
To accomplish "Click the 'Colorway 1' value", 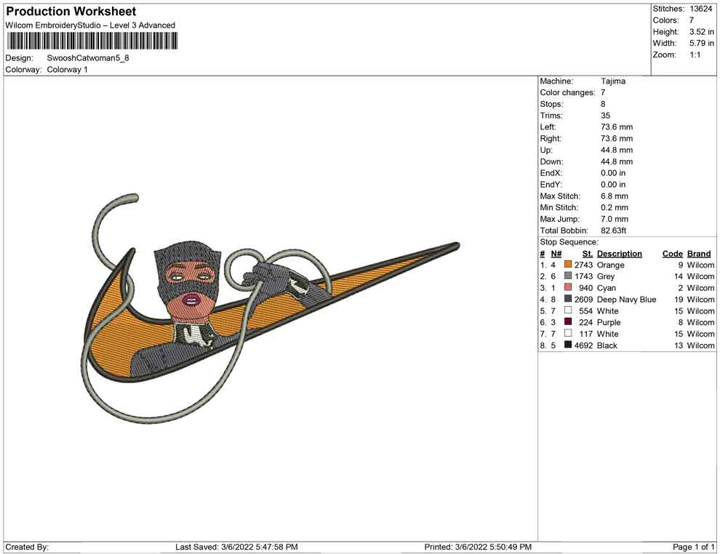I will tap(67, 70).
